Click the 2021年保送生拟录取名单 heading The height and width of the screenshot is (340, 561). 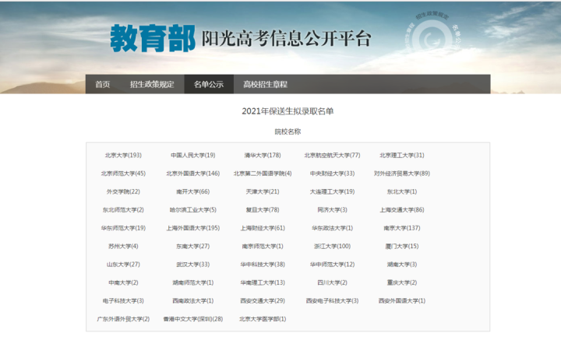288,111
